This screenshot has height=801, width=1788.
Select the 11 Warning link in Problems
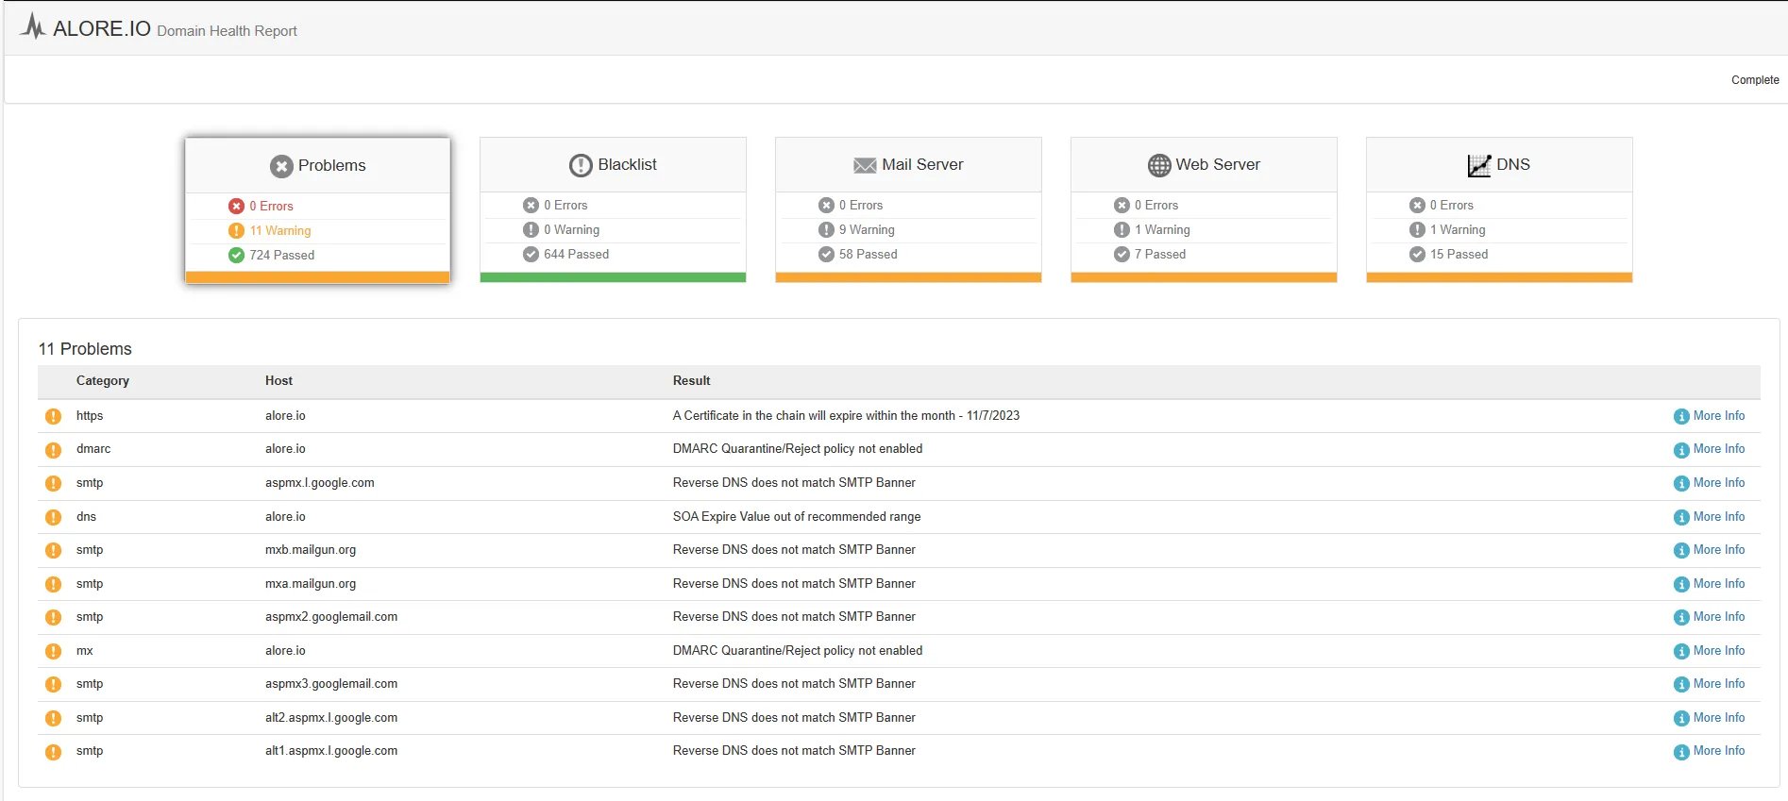[280, 230]
